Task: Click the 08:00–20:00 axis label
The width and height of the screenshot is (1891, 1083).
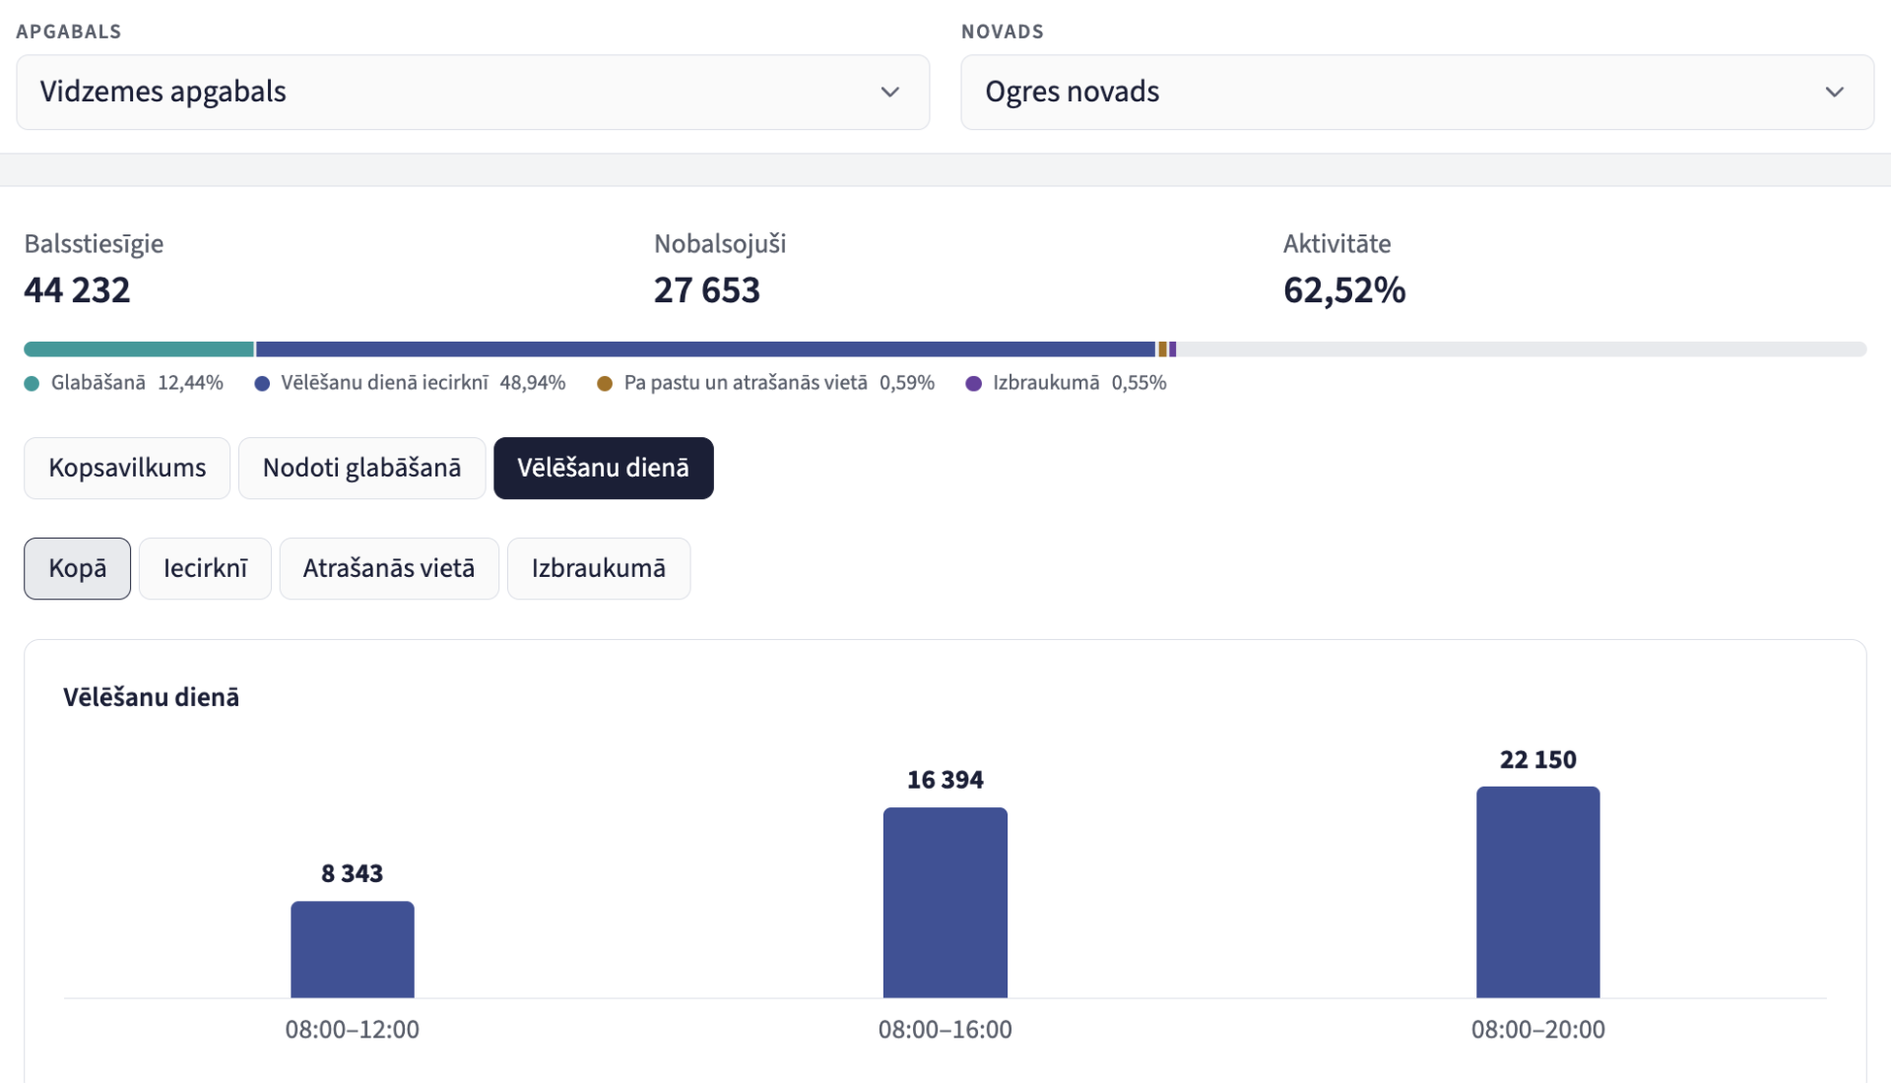Action: pyautogui.click(x=1538, y=1030)
